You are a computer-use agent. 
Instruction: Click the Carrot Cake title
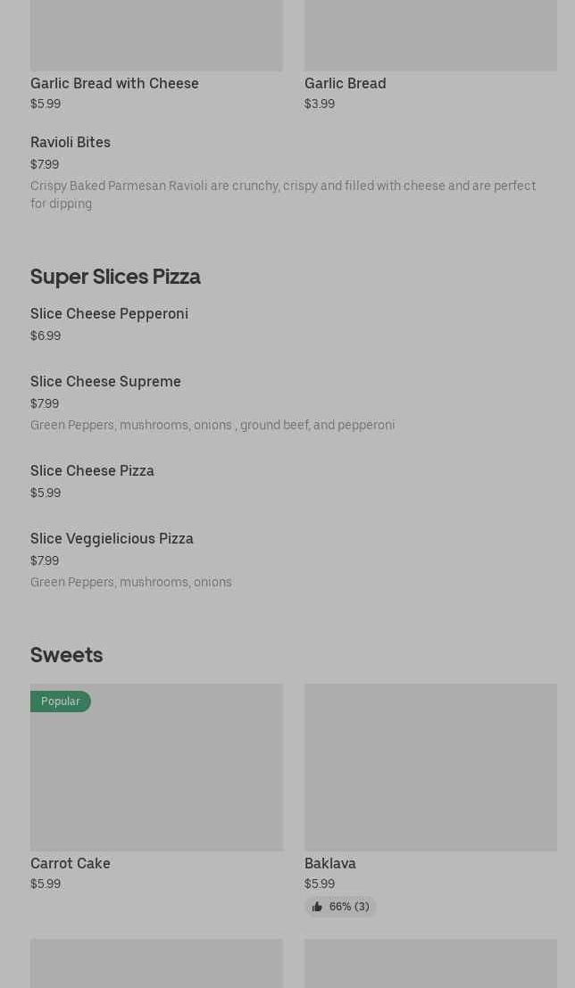[x=71, y=863]
